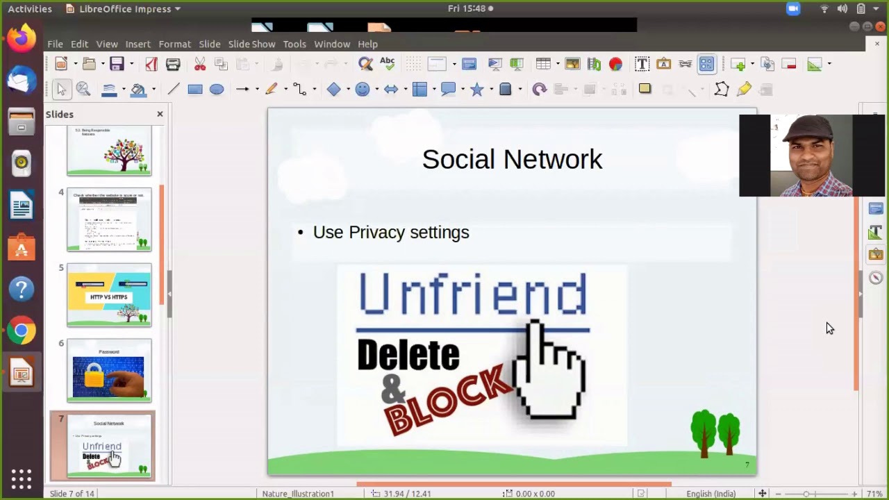
Task: Duplicate the current slide icon
Action: pyautogui.click(x=767, y=64)
